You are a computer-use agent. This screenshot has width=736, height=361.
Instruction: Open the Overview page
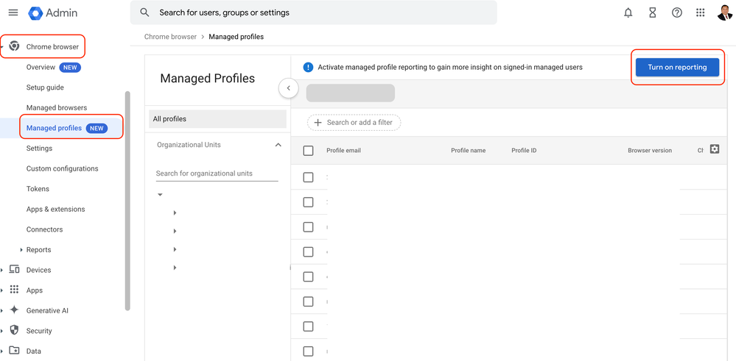[41, 67]
